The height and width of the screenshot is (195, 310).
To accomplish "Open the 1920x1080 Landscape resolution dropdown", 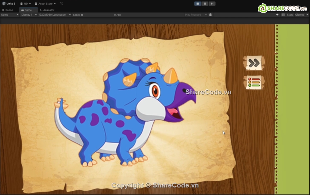I will (54, 15).
